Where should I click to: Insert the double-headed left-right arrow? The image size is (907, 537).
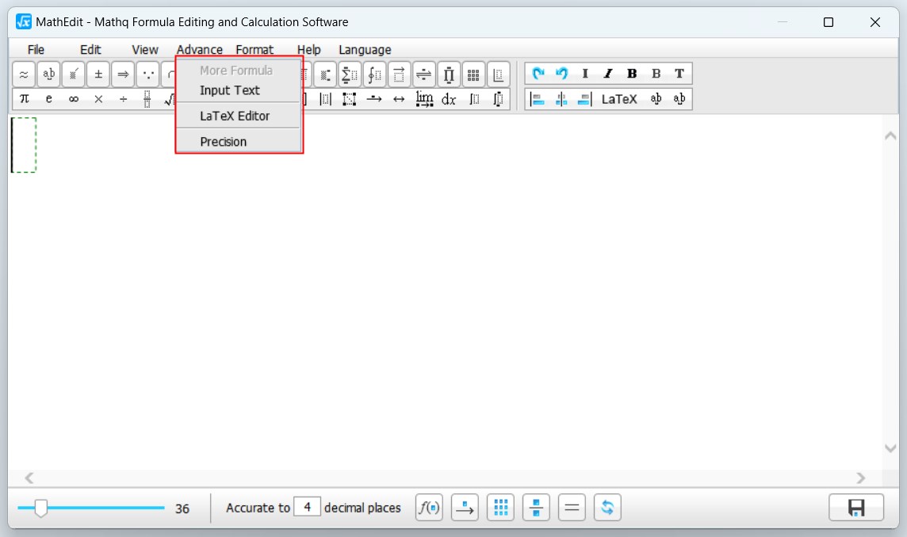(399, 99)
